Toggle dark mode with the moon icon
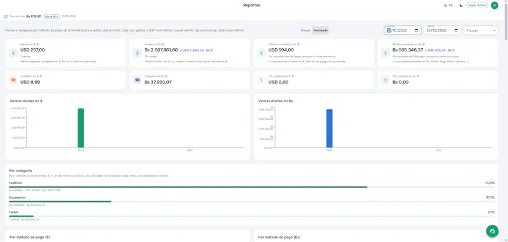508x242 pixels. [461, 6]
